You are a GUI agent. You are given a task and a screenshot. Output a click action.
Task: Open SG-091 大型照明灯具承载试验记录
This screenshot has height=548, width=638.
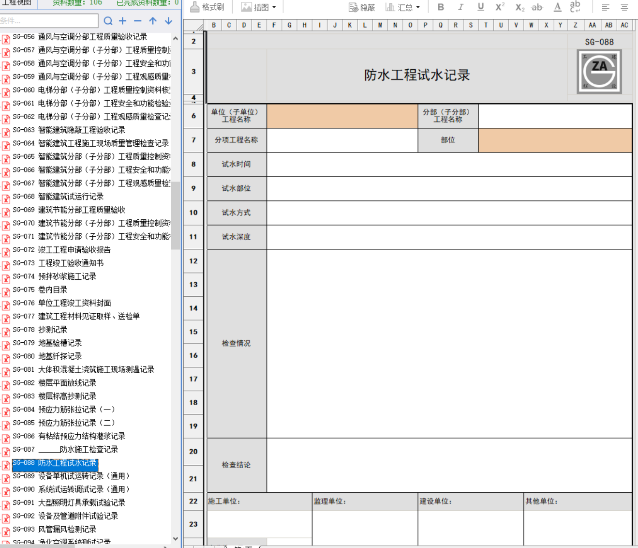pos(69,502)
